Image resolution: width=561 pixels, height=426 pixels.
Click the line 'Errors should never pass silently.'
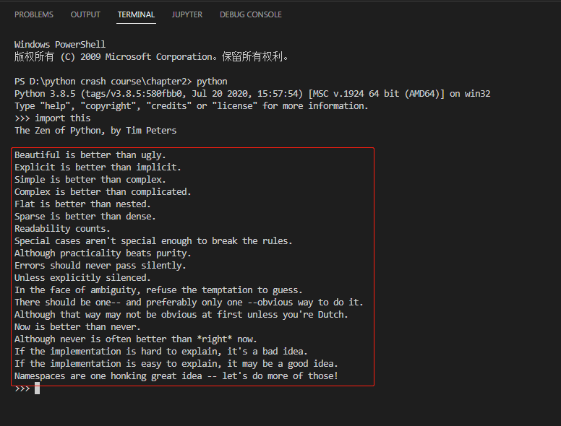pos(100,266)
